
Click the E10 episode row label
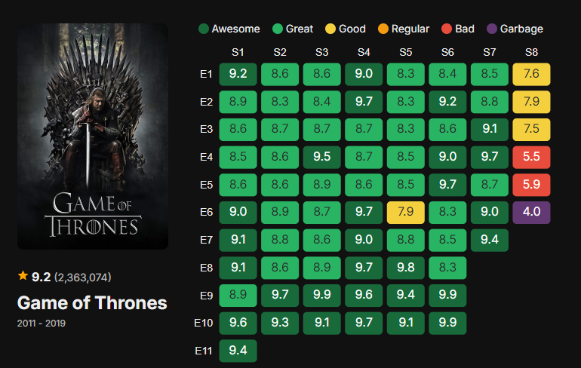point(204,324)
